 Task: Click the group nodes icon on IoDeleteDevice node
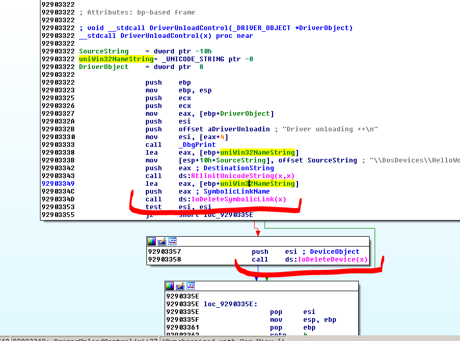point(172,241)
